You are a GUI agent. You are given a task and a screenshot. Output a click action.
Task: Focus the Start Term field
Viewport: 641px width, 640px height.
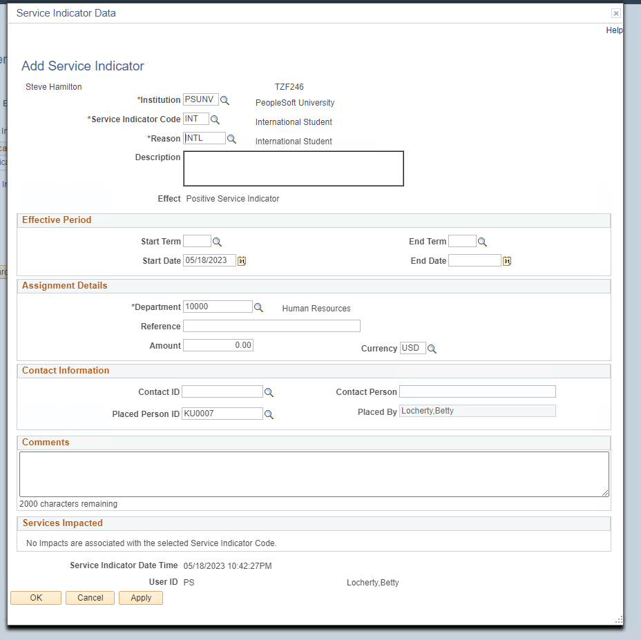pos(197,241)
